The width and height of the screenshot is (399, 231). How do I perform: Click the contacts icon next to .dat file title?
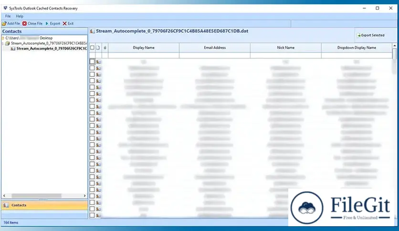93,31
